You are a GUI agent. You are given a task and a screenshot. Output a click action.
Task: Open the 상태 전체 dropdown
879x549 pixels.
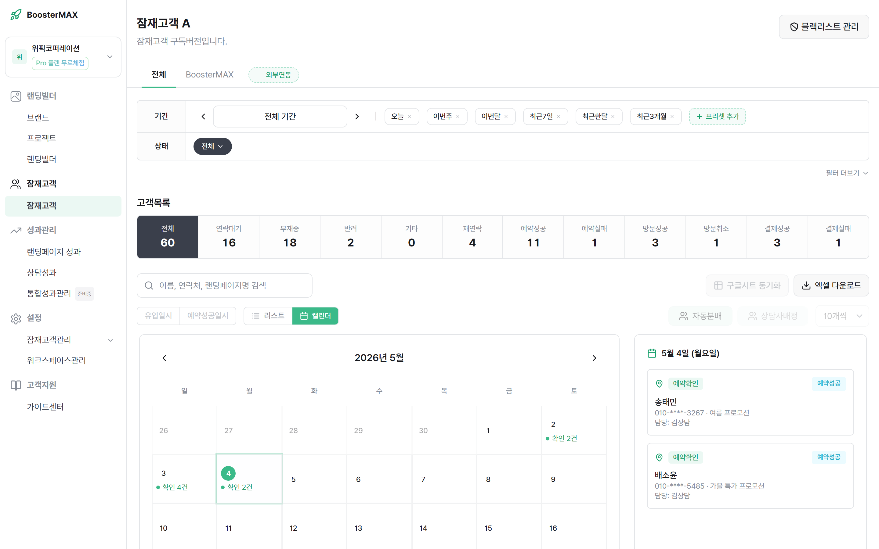tap(212, 146)
